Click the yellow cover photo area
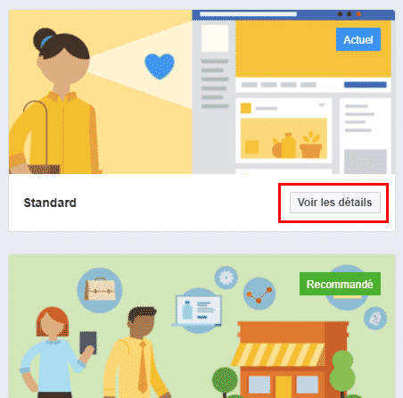Viewport: 403px width, 398px height. point(313,49)
